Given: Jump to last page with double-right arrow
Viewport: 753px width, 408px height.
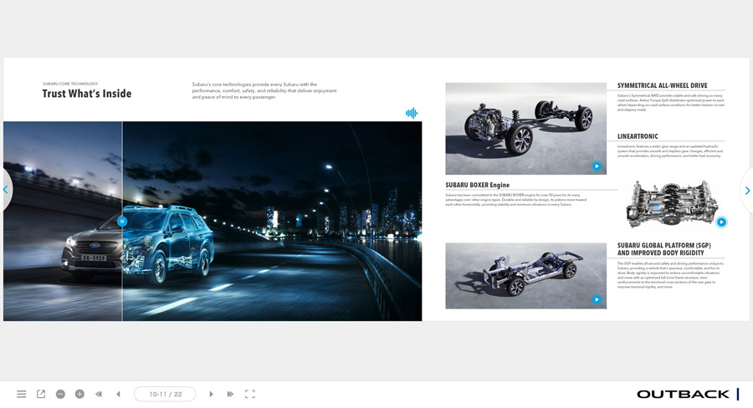Looking at the screenshot, I should coord(230,394).
